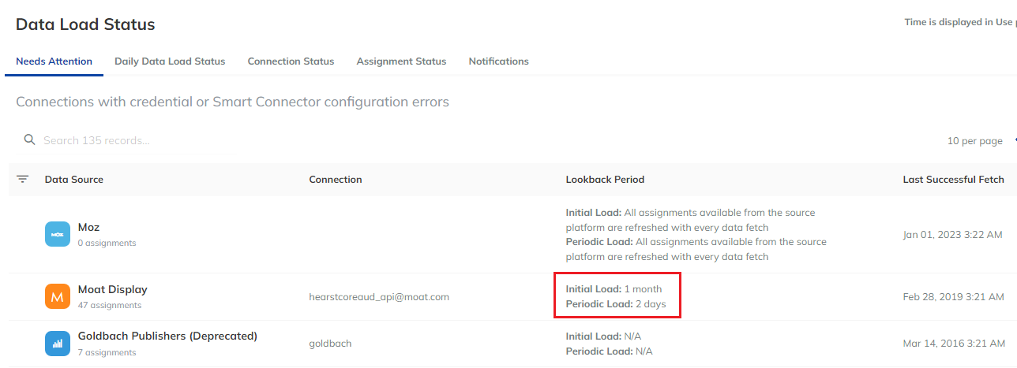Click the Moz data source name
The height and width of the screenshot is (368, 1017).
pos(88,227)
